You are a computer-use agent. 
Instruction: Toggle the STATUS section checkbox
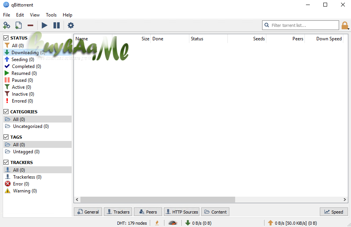tap(6, 38)
